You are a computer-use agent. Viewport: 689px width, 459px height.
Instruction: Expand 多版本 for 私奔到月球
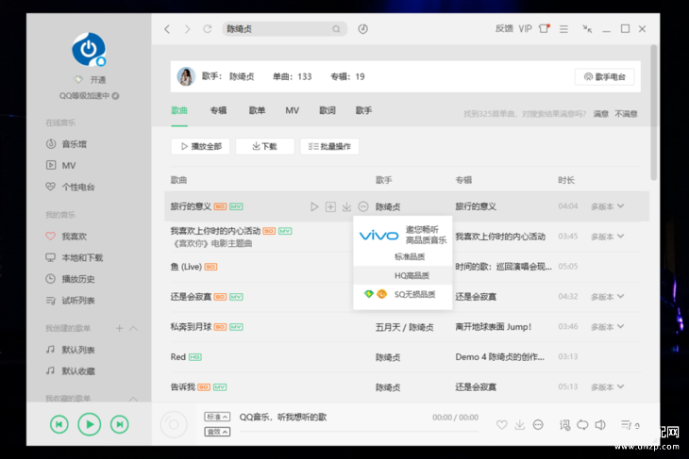[x=607, y=327]
